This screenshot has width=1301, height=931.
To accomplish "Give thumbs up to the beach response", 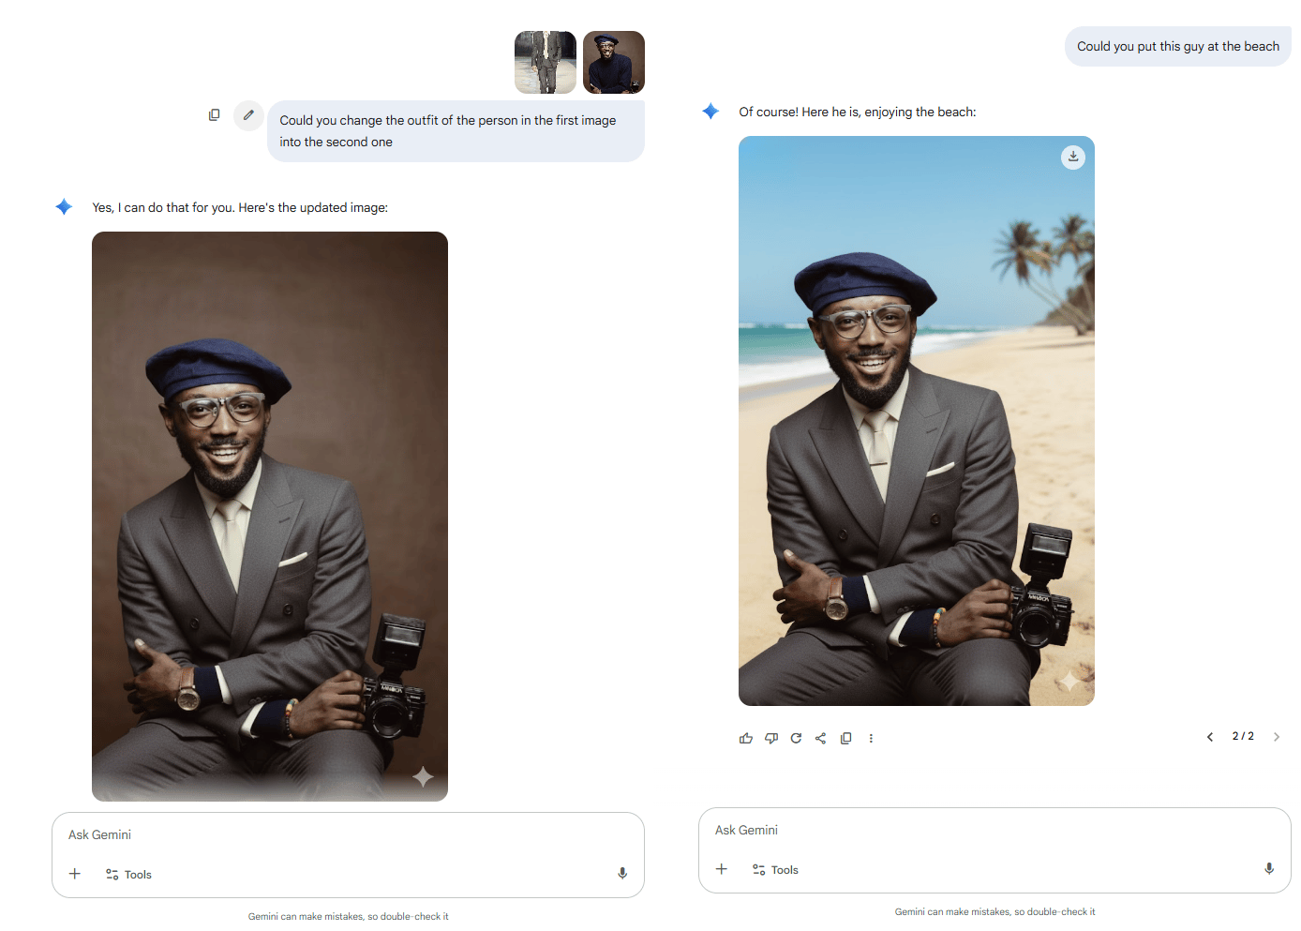I will tap(746, 738).
